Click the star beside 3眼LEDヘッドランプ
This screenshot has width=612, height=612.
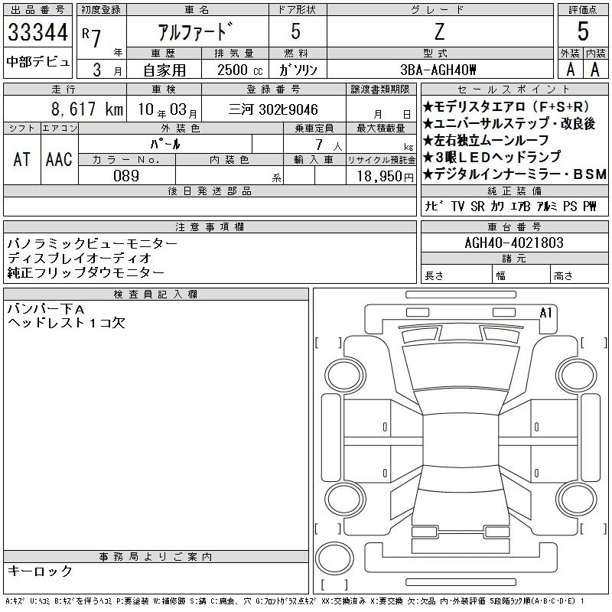click(x=428, y=158)
